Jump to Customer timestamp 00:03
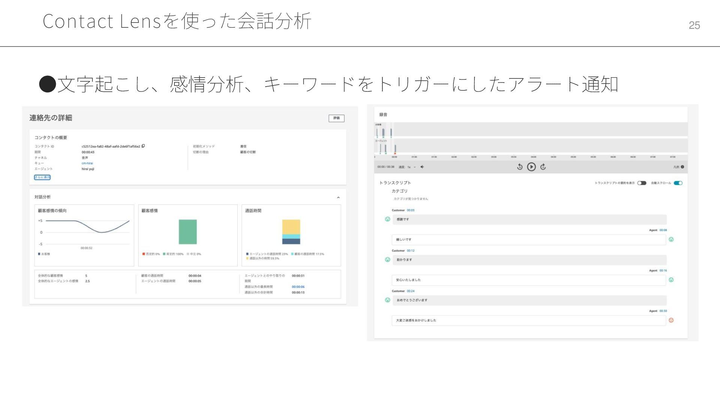The image size is (720, 405). coord(411,210)
